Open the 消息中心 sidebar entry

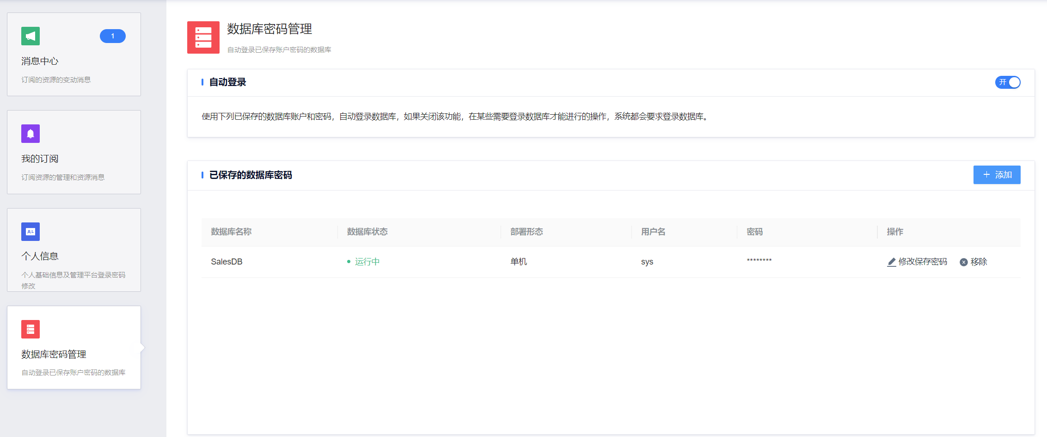(39, 61)
